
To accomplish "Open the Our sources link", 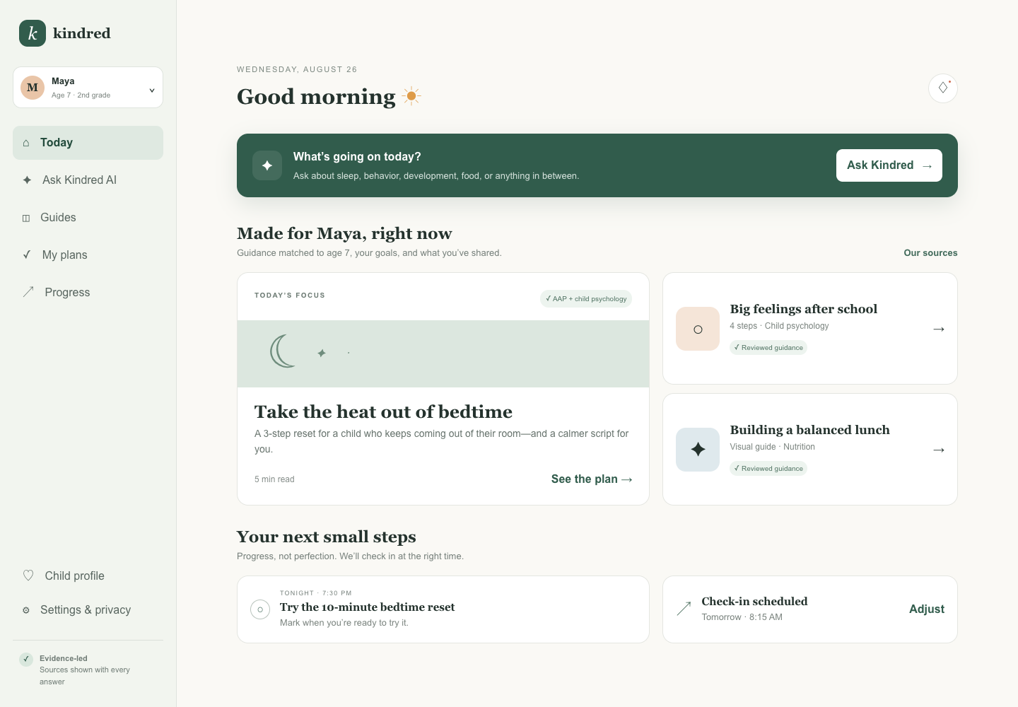I will 930,253.
